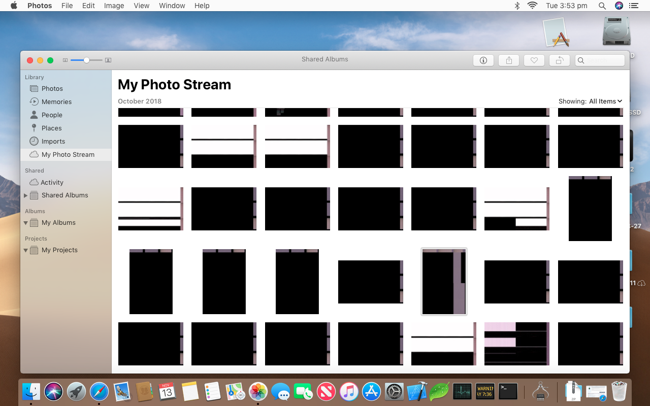
Task: Click the Search field in Photos
Action: [600, 60]
